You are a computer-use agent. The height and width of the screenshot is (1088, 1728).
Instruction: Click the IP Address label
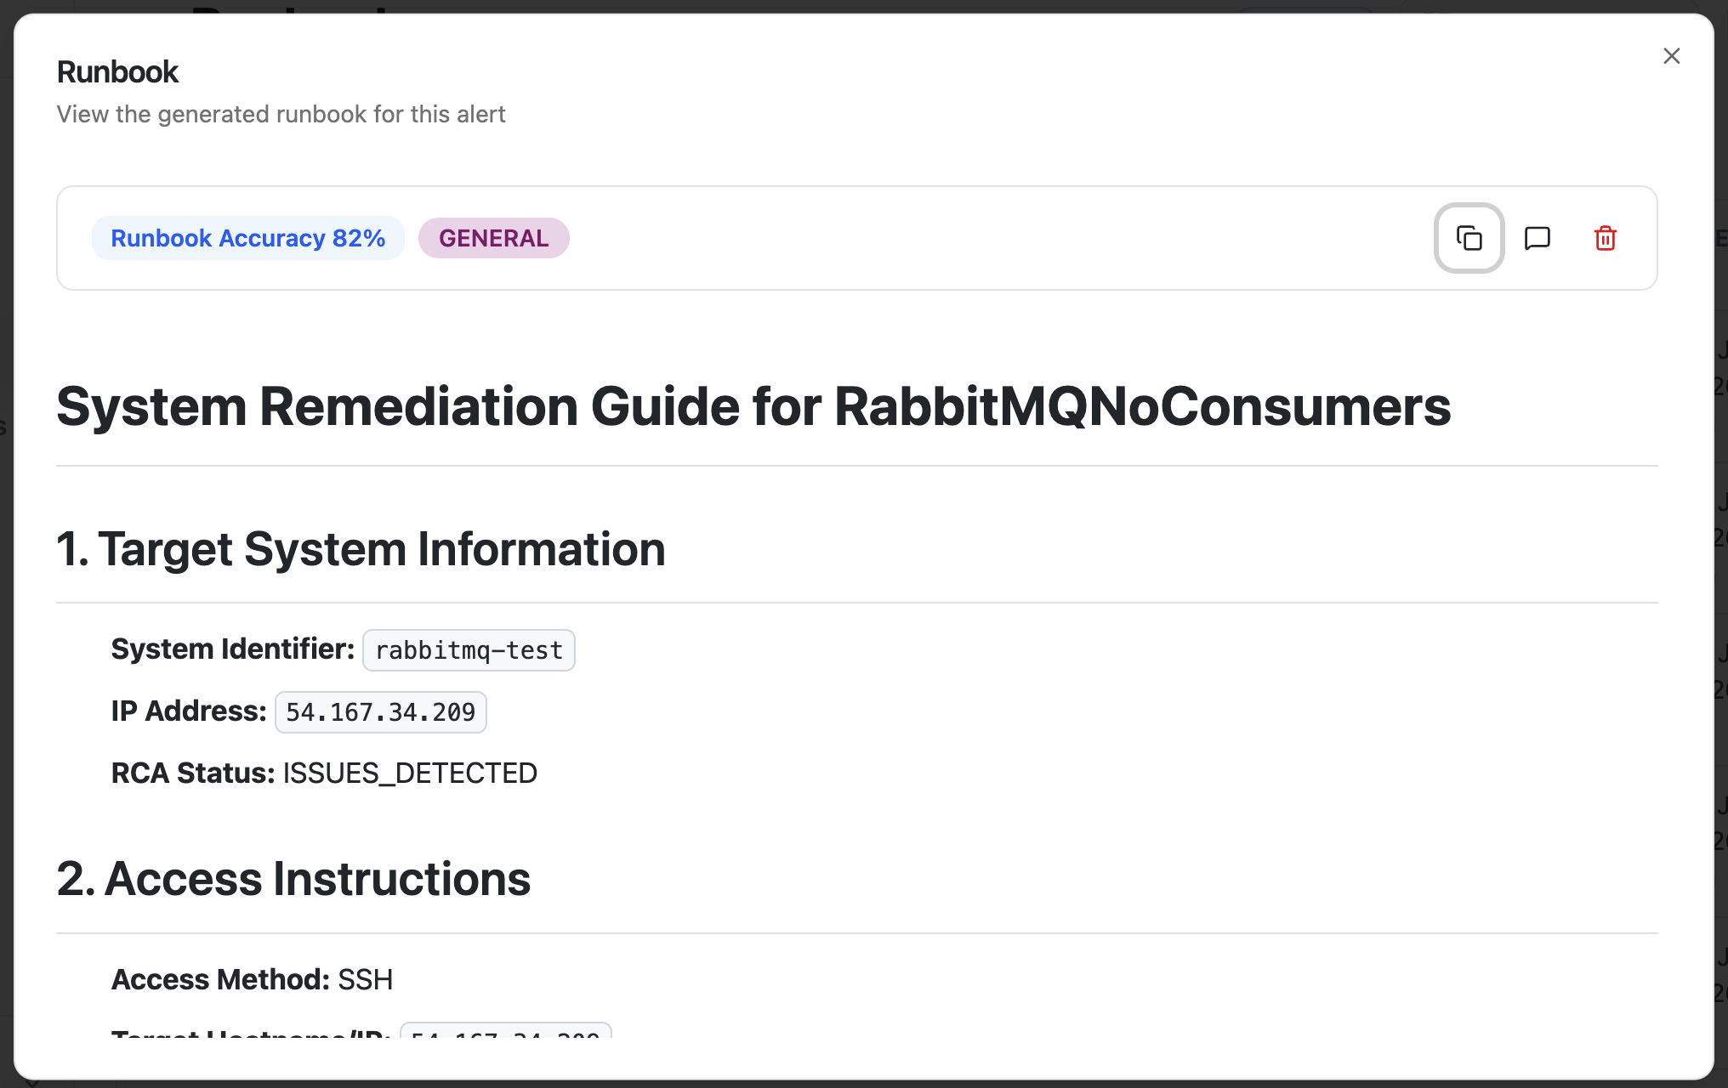[189, 711]
